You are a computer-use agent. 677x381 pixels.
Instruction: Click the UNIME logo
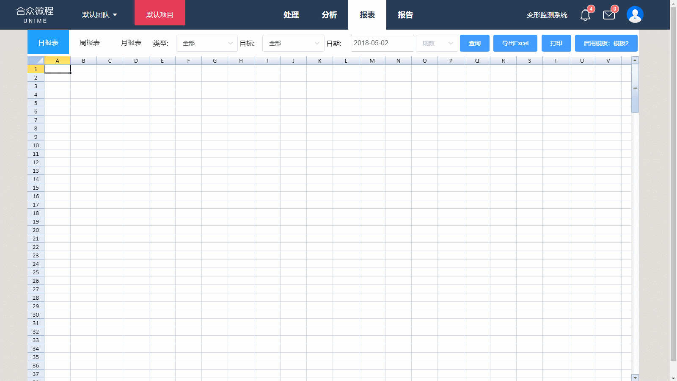[x=35, y=15]
